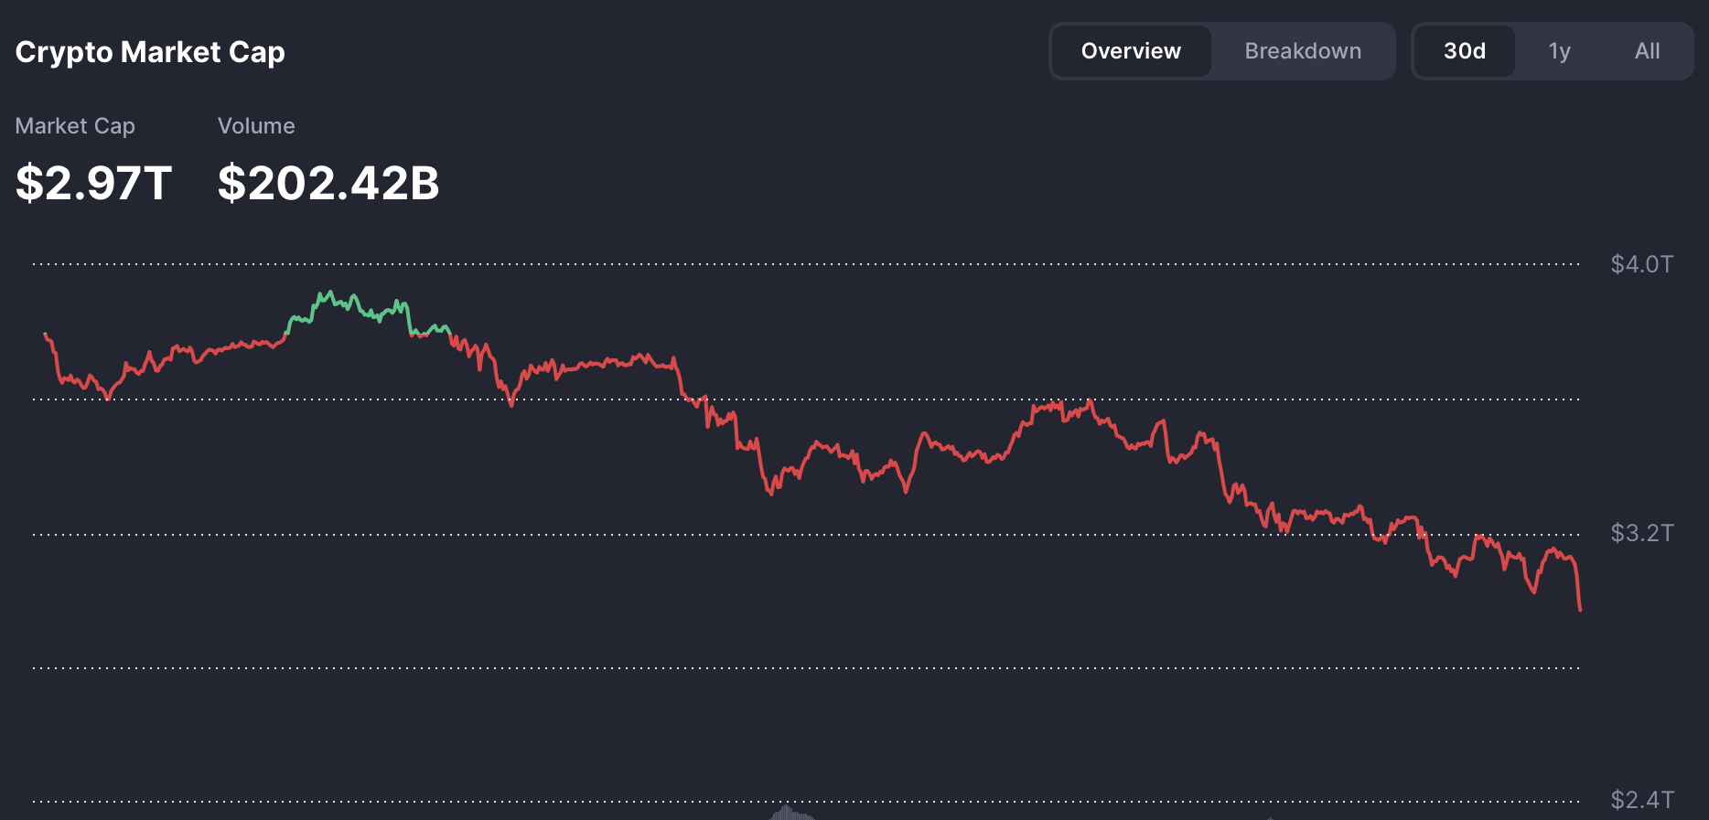1709x820 pixels.
Task: Click the $2.4T axis label
Action: [x=1641, y=800]
